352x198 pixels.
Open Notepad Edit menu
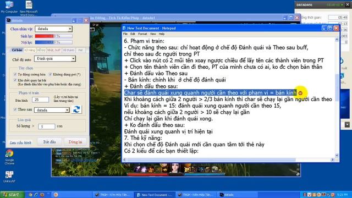133,34
